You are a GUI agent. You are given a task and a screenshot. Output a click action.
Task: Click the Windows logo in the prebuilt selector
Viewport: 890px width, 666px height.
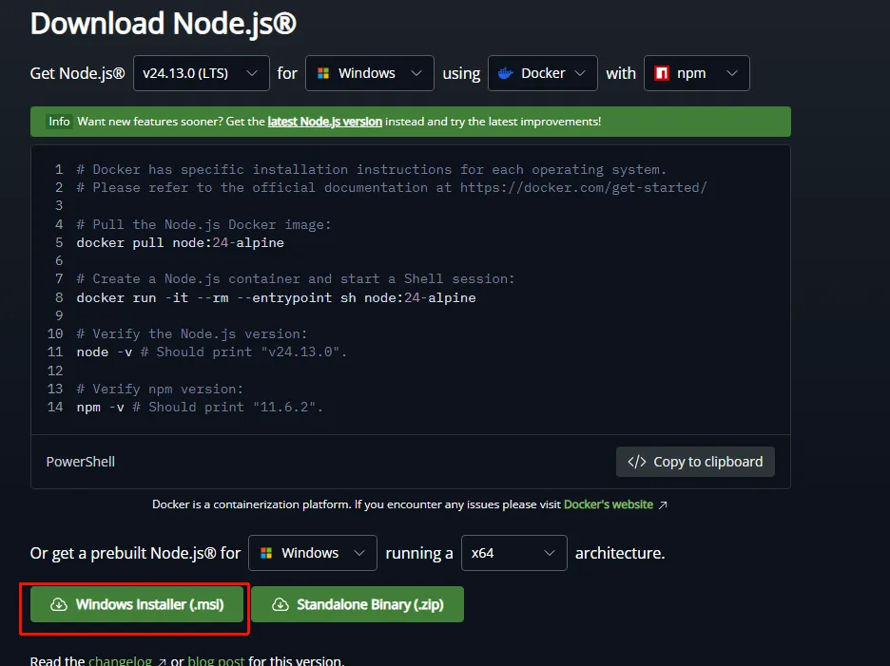tap(266, 553)
